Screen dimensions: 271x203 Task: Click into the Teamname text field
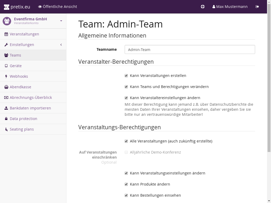coord(190,49)
